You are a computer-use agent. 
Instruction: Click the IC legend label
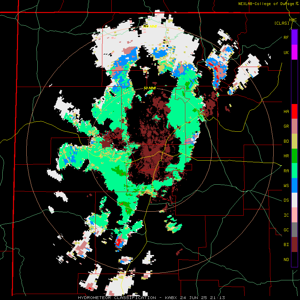(x=286, y=215)
